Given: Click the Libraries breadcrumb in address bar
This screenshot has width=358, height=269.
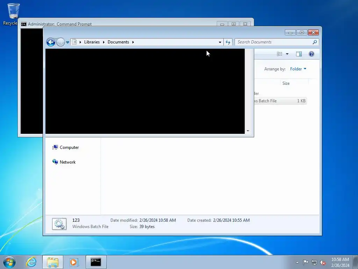Looking at the screenshot, I should coord(92,42).
